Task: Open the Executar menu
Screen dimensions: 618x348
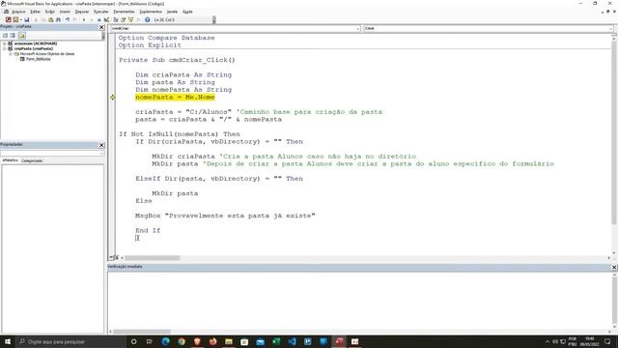Action: (100, 12)
